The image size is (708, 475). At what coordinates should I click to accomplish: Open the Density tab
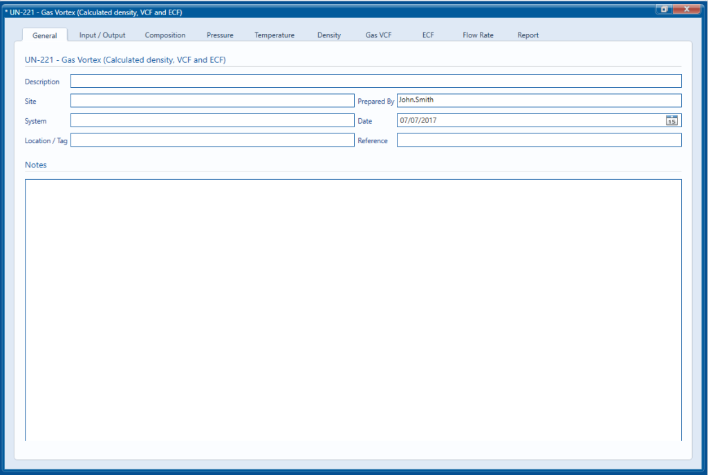coord(328,35)
